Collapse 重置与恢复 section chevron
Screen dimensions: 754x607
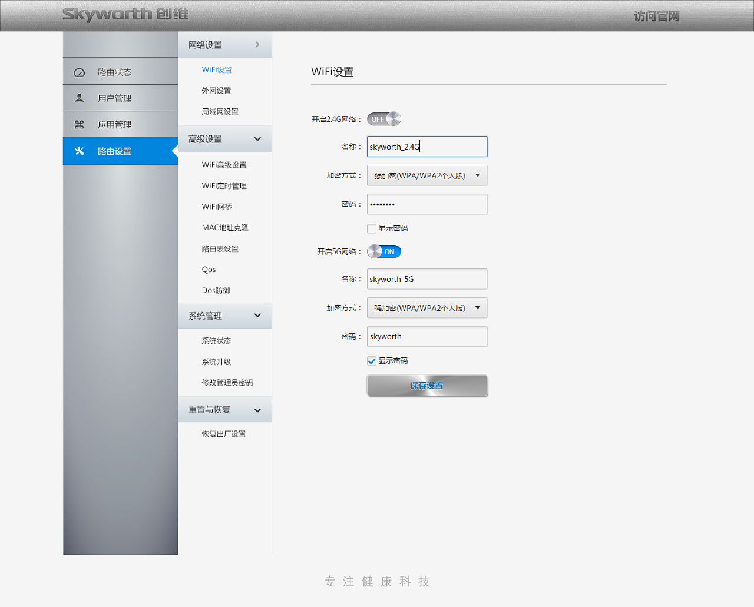click(x=257, y=410)
